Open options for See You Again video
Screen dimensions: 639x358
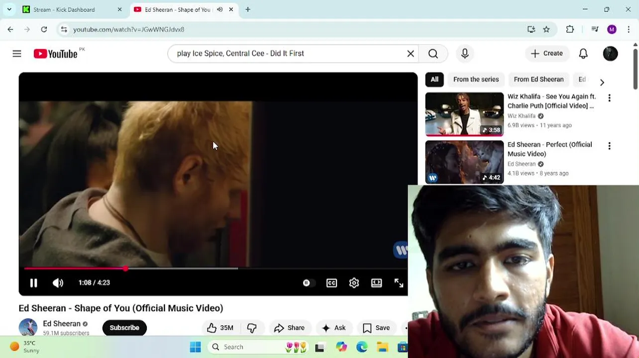tap(609, 98)
